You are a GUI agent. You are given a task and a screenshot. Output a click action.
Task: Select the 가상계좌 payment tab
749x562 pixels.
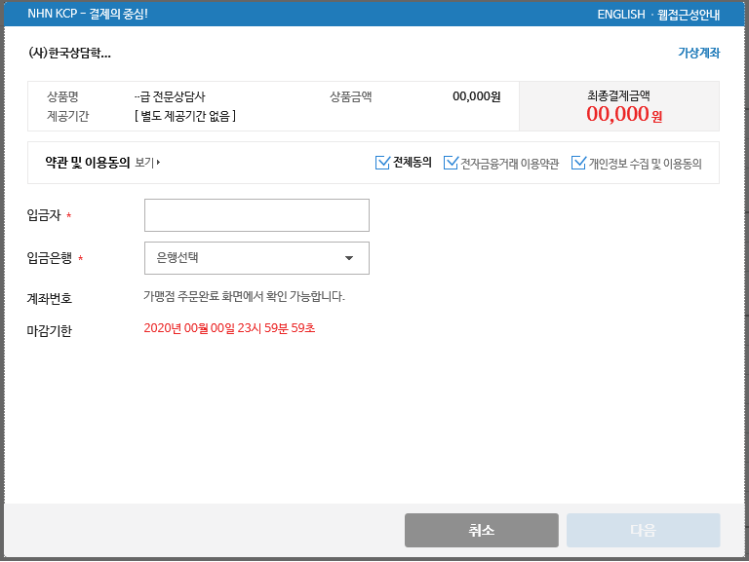[698, 53]
